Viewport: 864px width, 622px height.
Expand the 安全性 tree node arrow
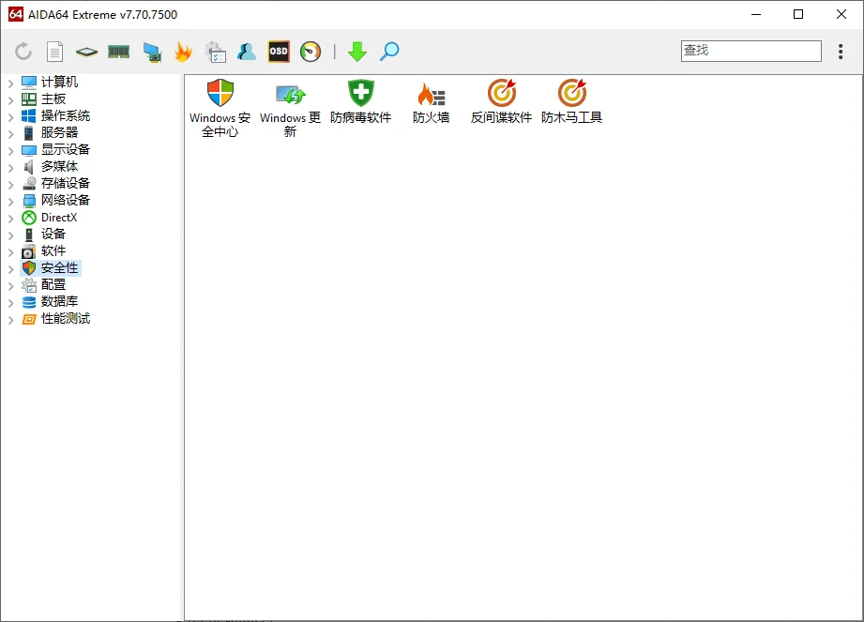coord(11,268)
